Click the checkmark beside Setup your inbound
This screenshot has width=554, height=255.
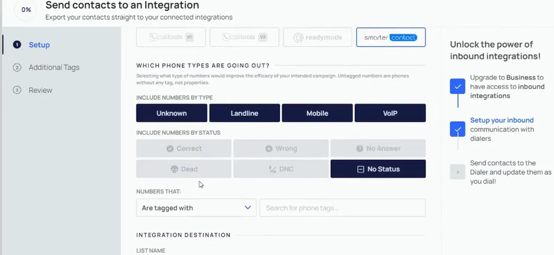(x=458, y=129)
